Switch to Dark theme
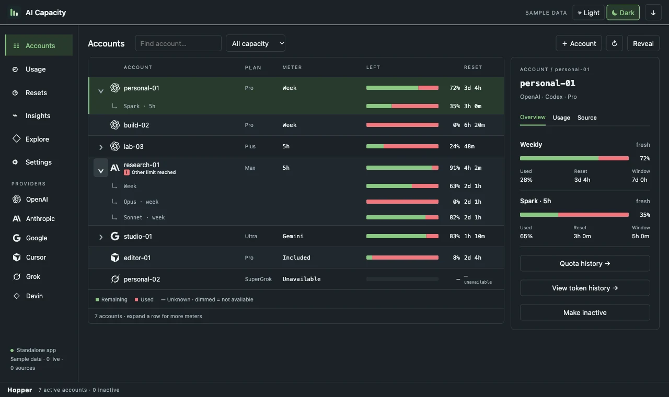 [x=623, y=13]
